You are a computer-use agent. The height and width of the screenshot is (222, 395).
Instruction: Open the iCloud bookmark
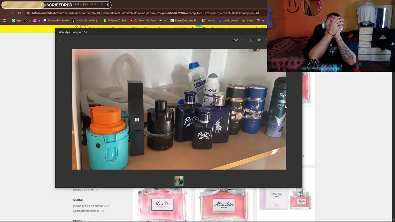(x=247, y=21)
